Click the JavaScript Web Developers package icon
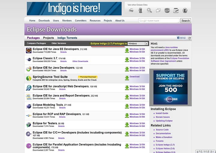 (29, 88)
